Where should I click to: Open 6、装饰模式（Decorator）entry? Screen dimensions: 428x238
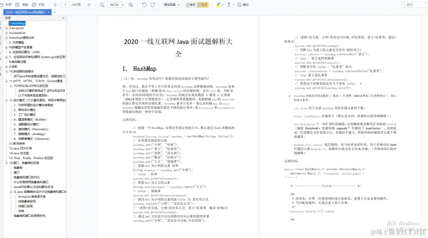[31, 129]
